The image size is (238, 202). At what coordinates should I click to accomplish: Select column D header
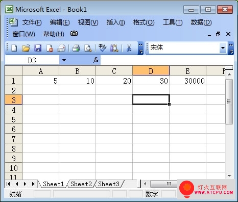pos(151,71)
